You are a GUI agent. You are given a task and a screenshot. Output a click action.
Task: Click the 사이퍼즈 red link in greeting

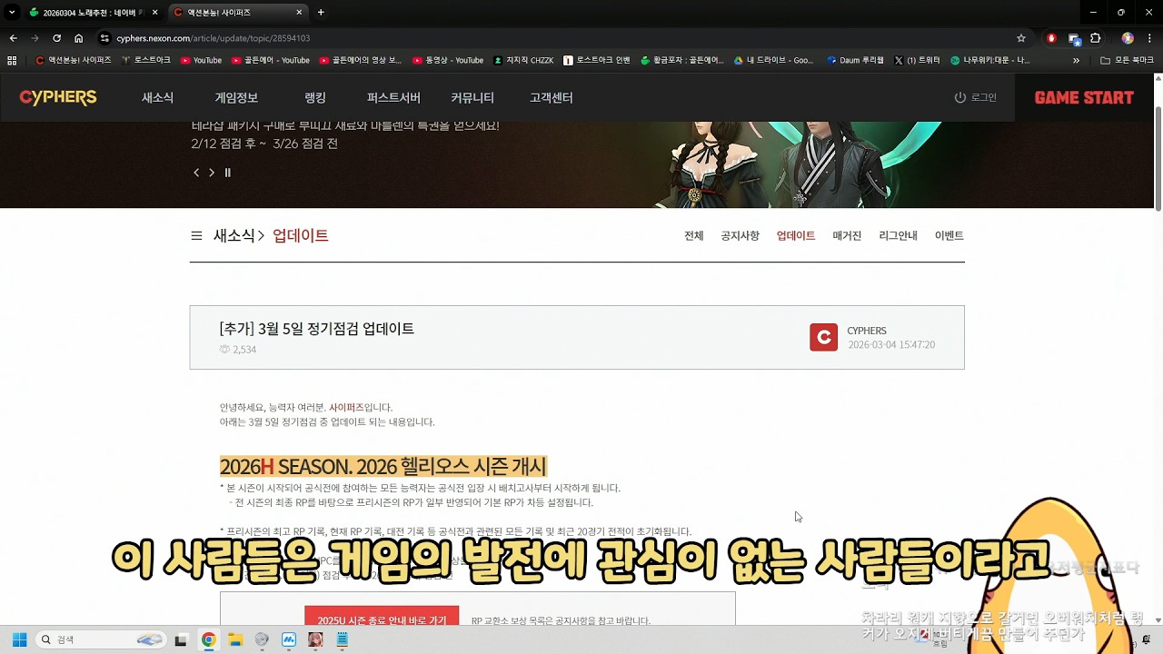pyautogui.click(x=346, y=408)
